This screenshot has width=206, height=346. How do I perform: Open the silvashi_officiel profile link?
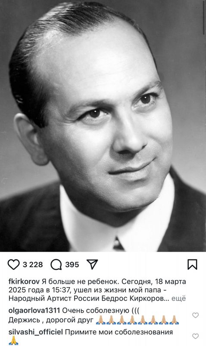click(x=36, y=332)
